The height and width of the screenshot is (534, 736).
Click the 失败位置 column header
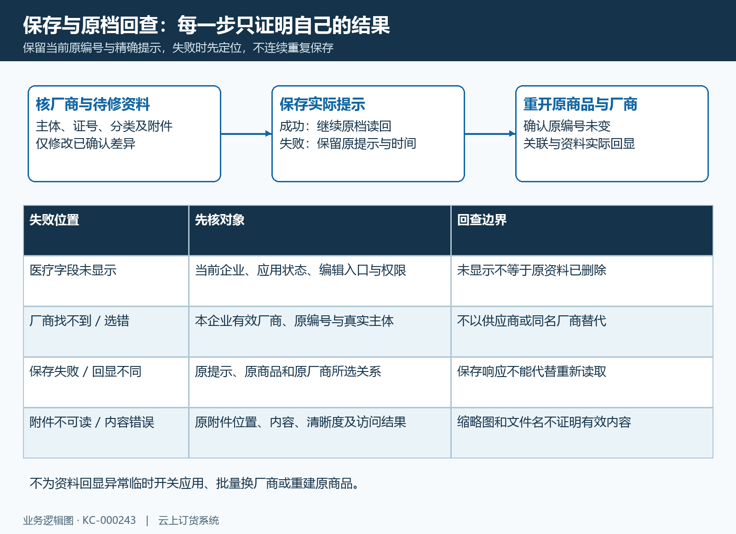tap(106, 230)
